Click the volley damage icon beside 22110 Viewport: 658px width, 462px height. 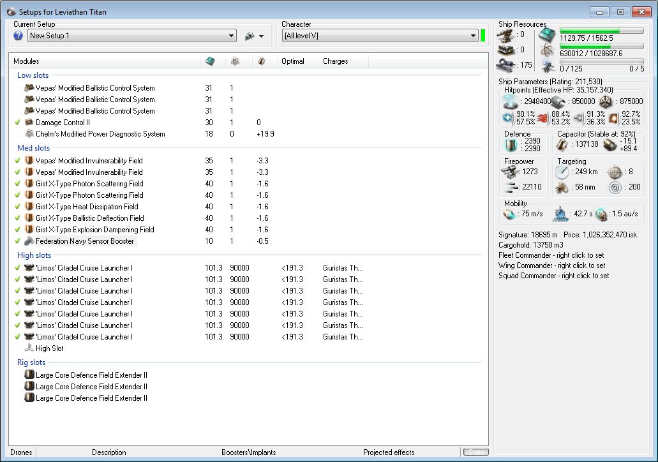(511, 187)
